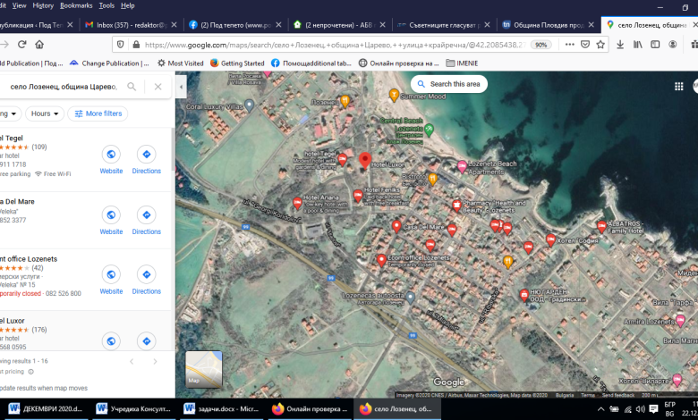Reload the current page
The width and height of the screenshot is (698, 420).
tap(21, 45)
